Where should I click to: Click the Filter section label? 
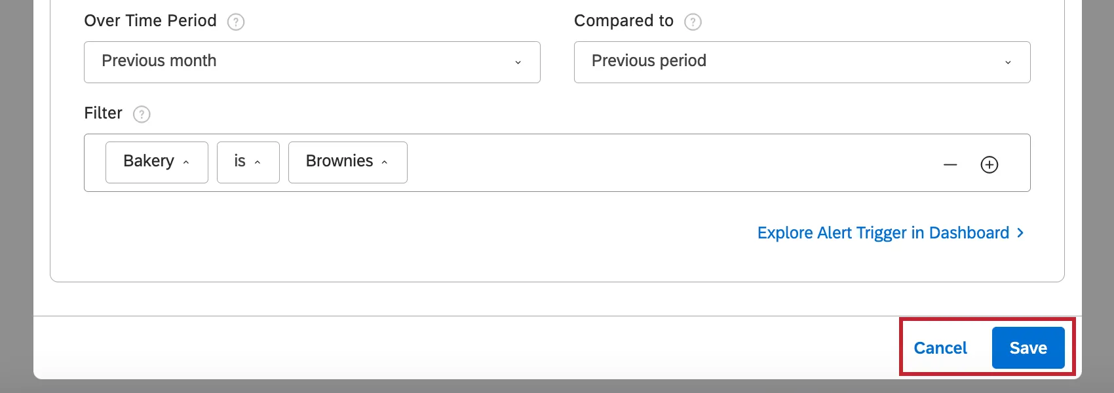[103, 113]
